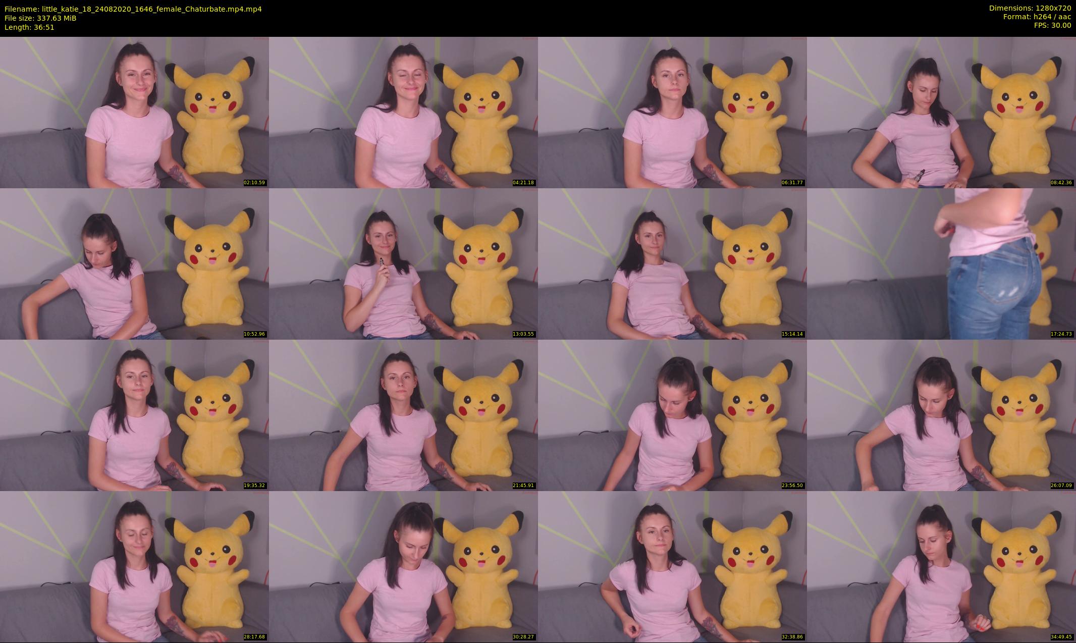1076x643 pixels.
Task: Click the Dimensions 1280x720 label
Action: [1030, 8]
